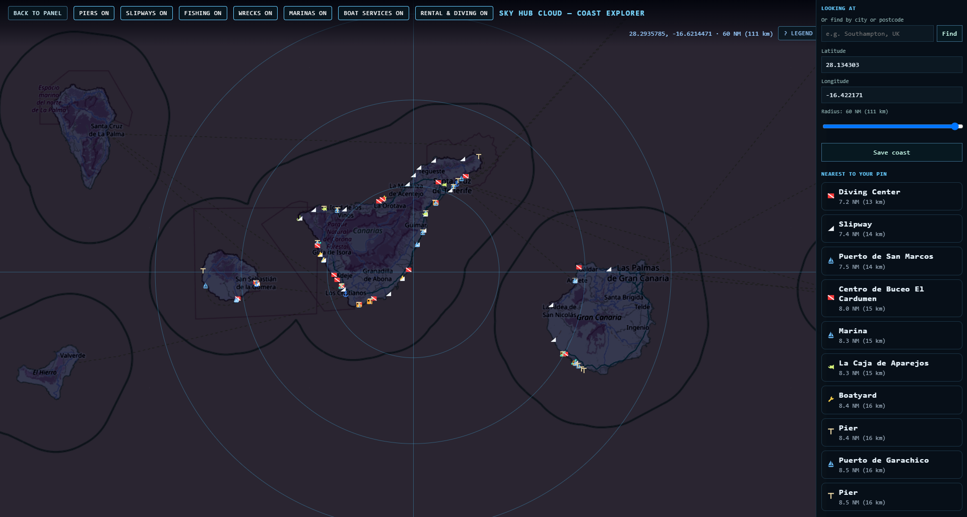
Task: Click the slipway marker near La Aldea de San Nicolás
Action: pyautogui.click(x=551, y=305)
